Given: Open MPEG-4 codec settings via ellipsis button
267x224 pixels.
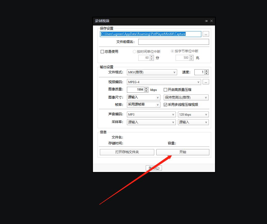Looking at the screenshot, I should tap(205, 82).
